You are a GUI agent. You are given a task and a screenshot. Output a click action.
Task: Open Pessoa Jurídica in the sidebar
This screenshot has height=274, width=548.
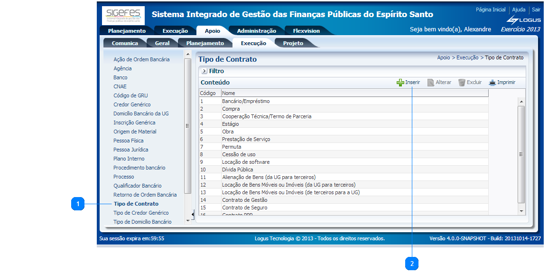coord(130,150)
